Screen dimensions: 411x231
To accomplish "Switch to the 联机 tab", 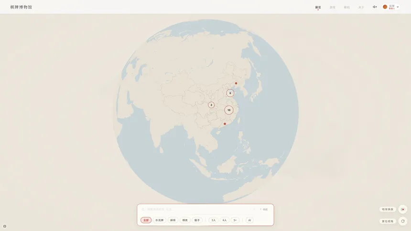I will pyautogui.click(x=347, y=7).
